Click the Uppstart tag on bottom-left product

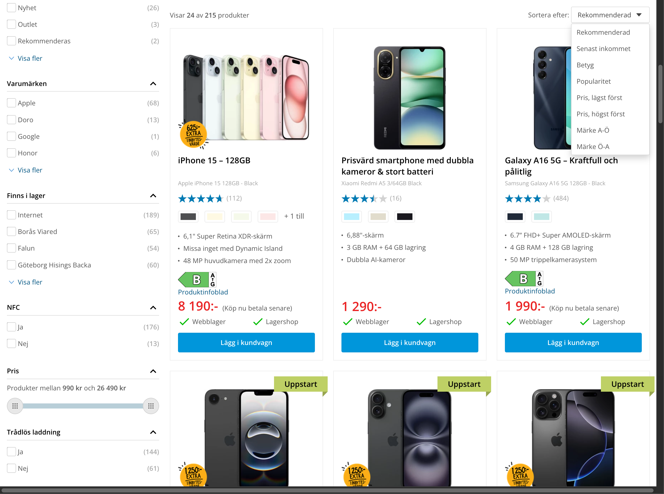click(300, 384)
